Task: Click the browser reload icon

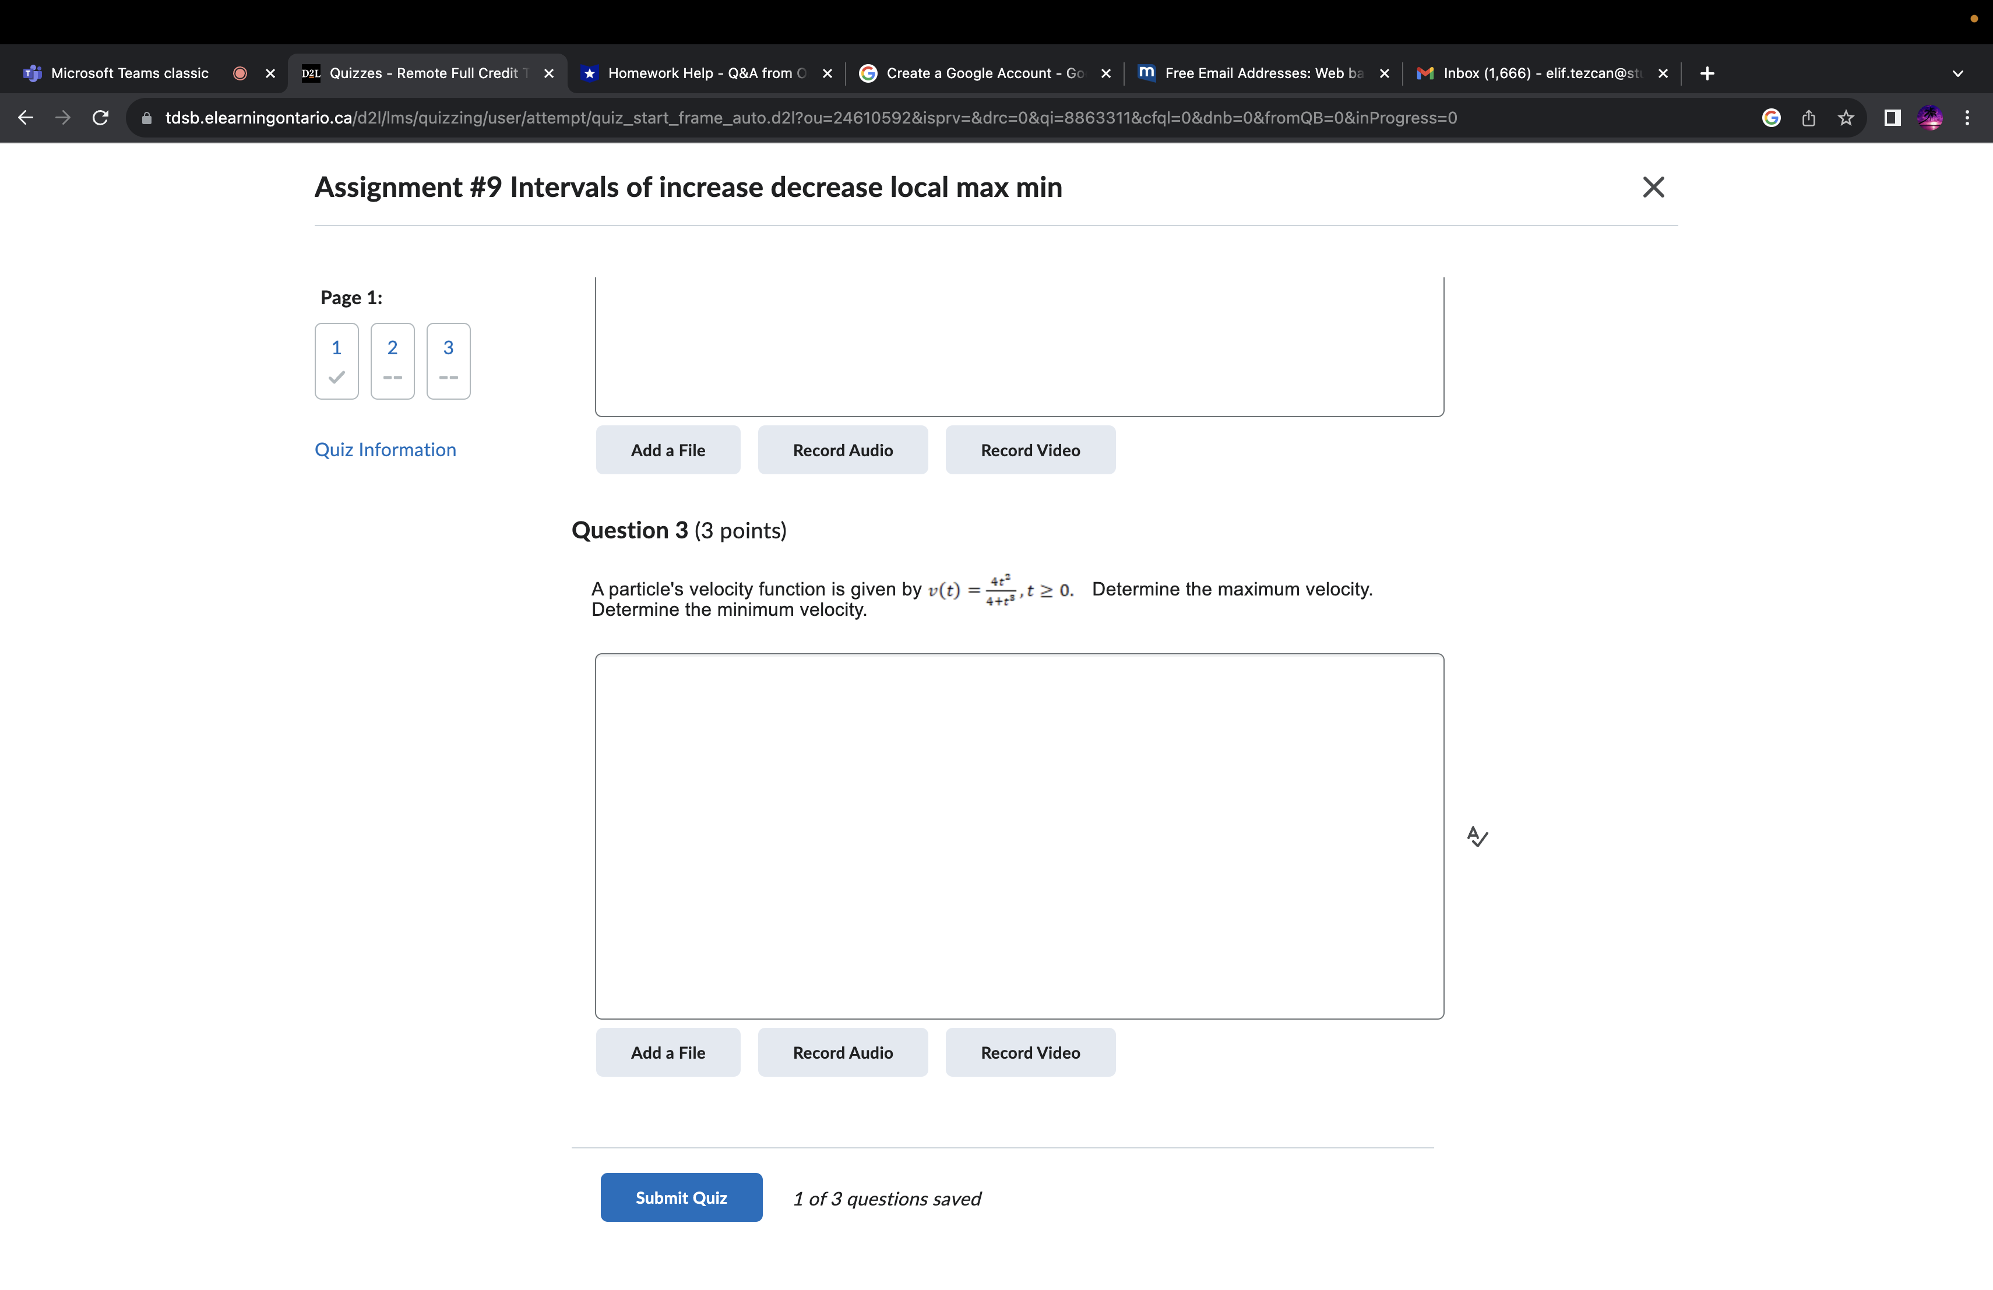Action: pos(100,118)
